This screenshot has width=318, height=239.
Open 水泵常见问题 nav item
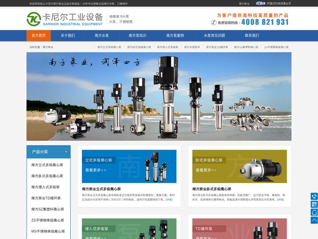coord(214,35)
